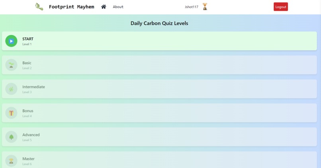Log out with the red Logout button
This screenshot has height=168, width=321.
pos(281,7)
